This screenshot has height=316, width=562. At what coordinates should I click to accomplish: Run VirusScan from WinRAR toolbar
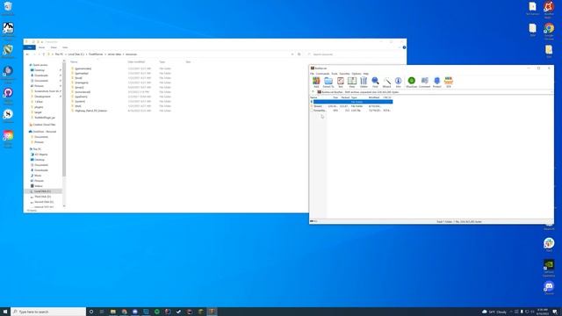click(412, 82)
